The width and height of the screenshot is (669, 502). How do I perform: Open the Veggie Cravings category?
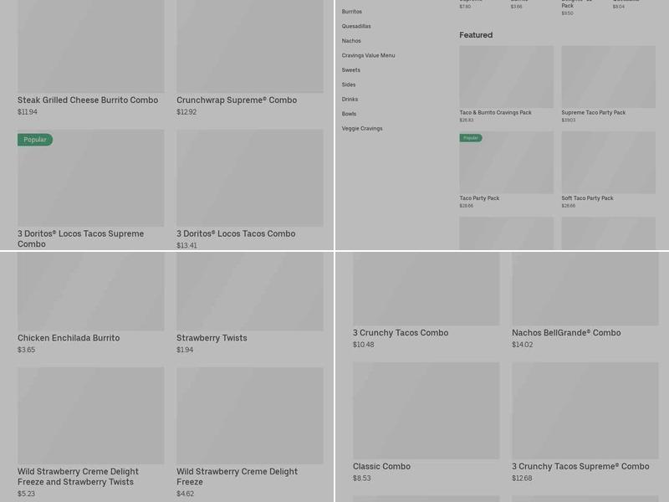coord(362,129)
